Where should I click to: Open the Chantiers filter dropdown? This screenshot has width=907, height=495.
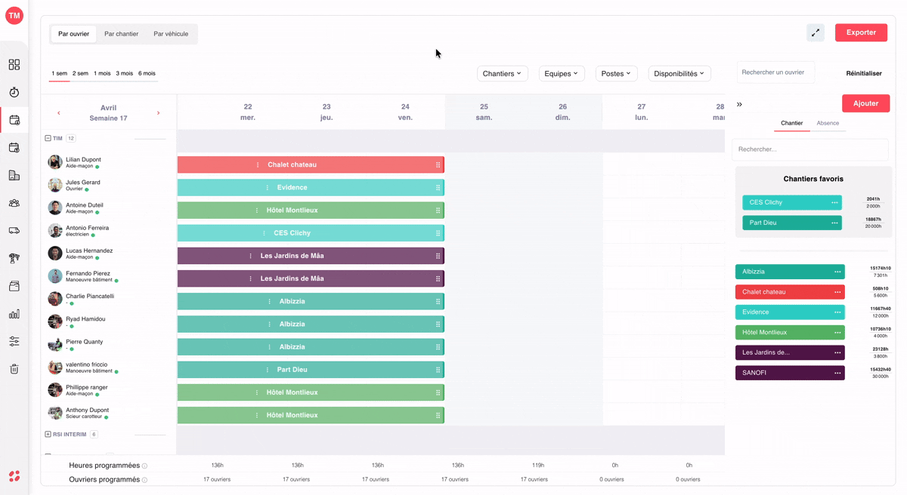pos(503,73)
